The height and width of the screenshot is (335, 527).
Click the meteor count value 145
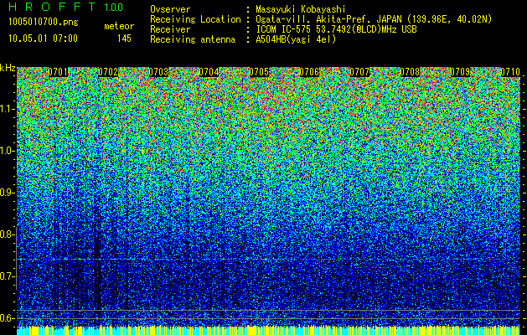point(124,39)
